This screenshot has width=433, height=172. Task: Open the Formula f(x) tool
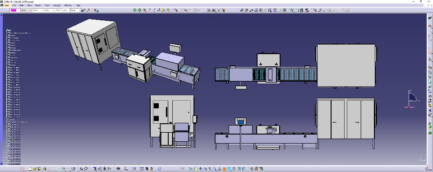click(x=82, y=169)
